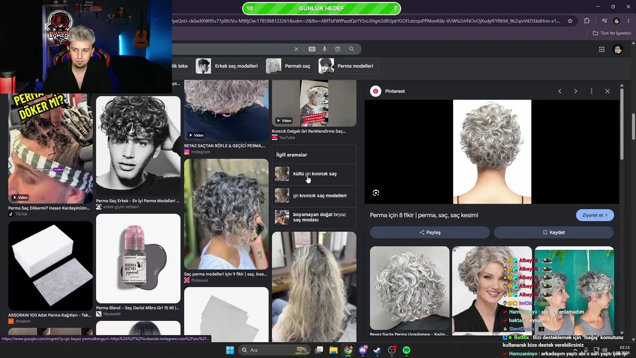Open File Explorer from the taskbar
636x358 pixels.
[x=333, y=350]
